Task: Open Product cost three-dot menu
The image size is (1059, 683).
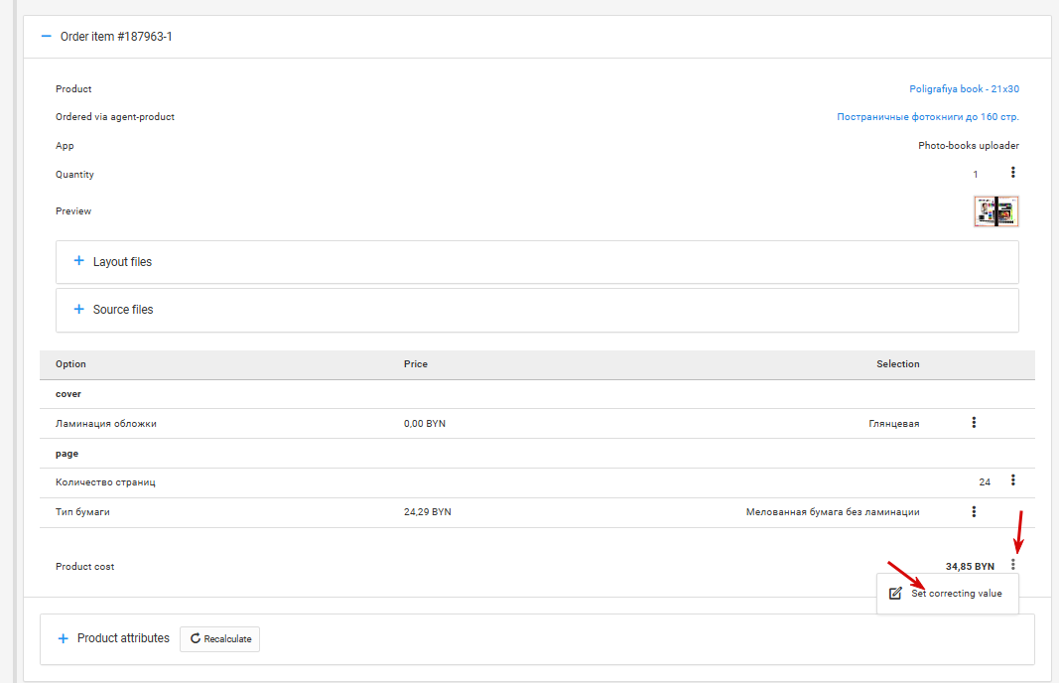Action: tap(1012, 564)
